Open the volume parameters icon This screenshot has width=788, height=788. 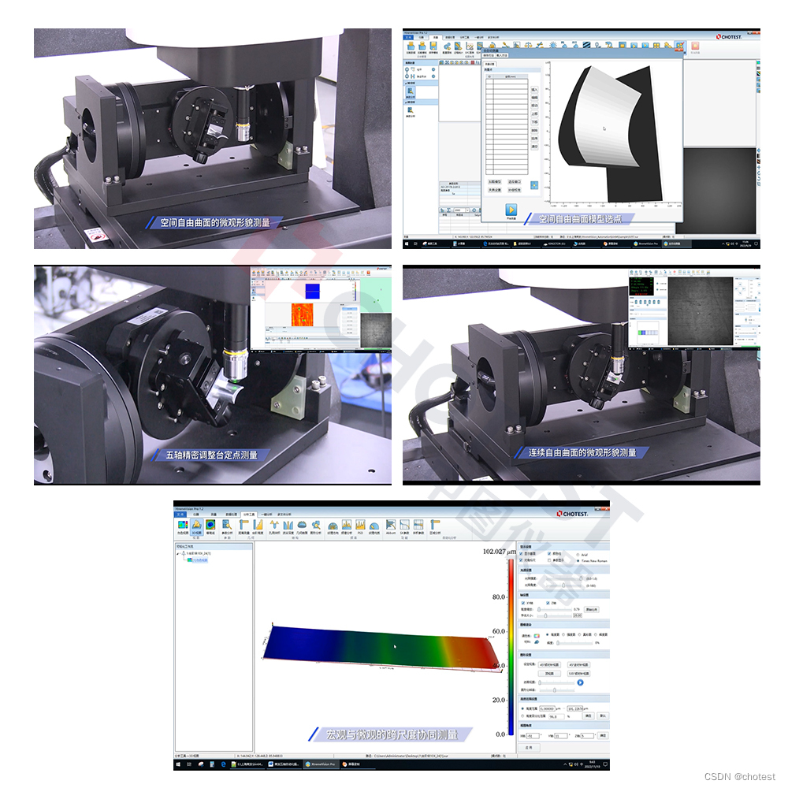coord(418,525)
